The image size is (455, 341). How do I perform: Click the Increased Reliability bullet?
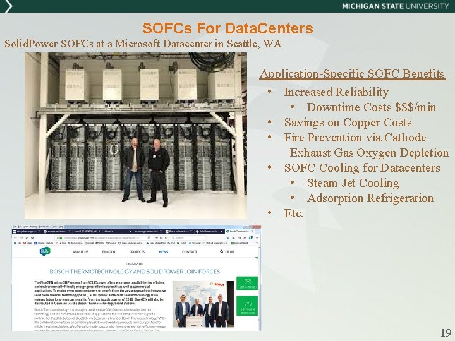click(336, 92)
